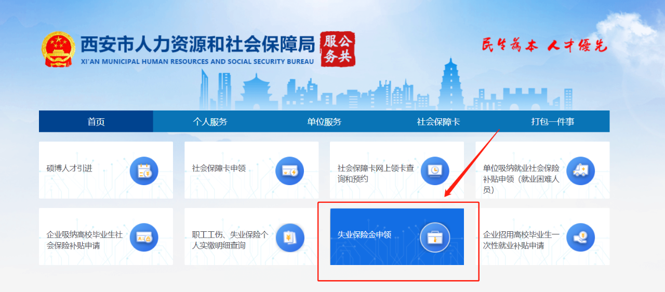This screenshot has width=665, height=292.
Task: Click the 西安市人力资源和社会保障局 site title
Action: 197,45
